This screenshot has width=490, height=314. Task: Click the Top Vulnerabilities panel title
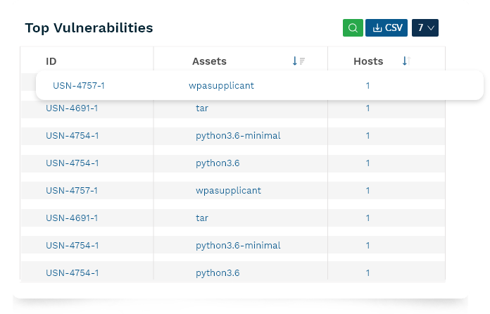89,28
